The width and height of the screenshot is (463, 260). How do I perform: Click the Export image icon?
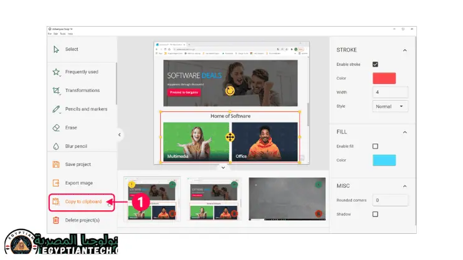pos(56,183)
